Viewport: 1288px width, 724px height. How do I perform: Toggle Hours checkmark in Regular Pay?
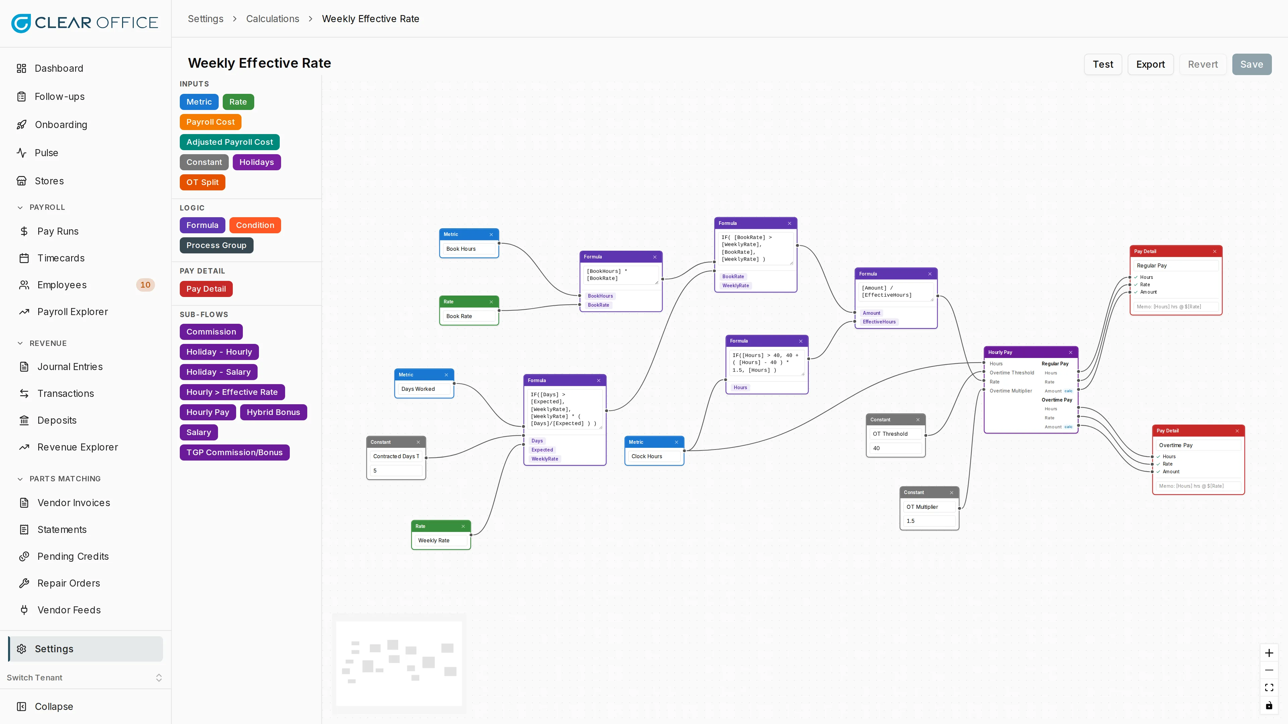1136,277
